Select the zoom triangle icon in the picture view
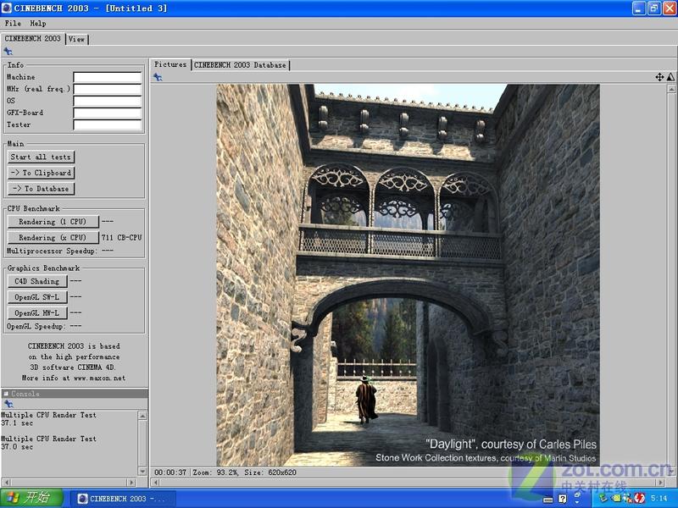 click(670, 77)
